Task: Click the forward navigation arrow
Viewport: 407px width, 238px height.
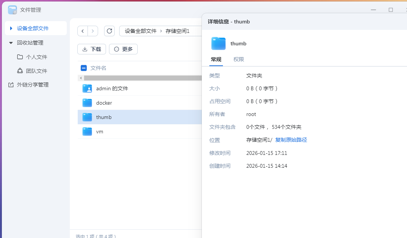Action: [93, 31]
